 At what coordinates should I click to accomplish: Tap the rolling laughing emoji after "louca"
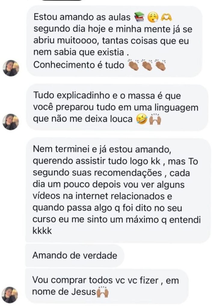tap(141, 119)
